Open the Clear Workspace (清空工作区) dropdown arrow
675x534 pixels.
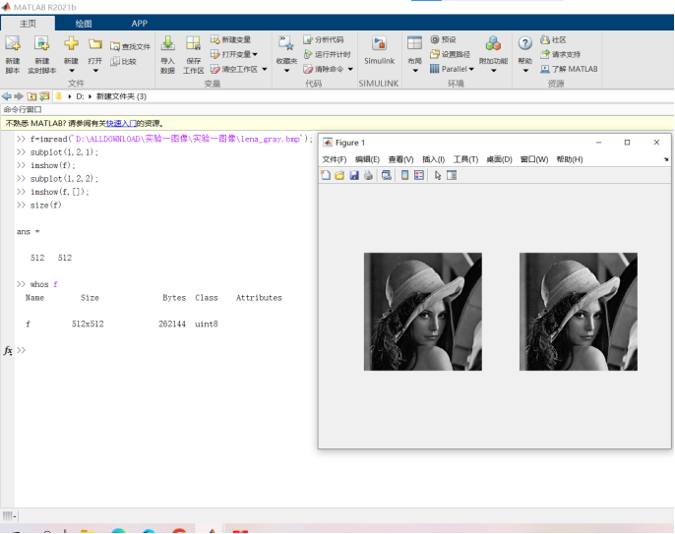click(x=265, y=69)
